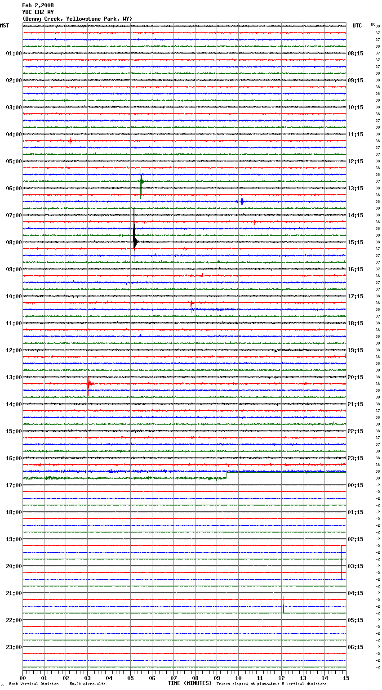The width and height of the screenshot is (382, 690).
Task: Select the 'YDC EHZ WY' station code text
Action: [38, 12]
